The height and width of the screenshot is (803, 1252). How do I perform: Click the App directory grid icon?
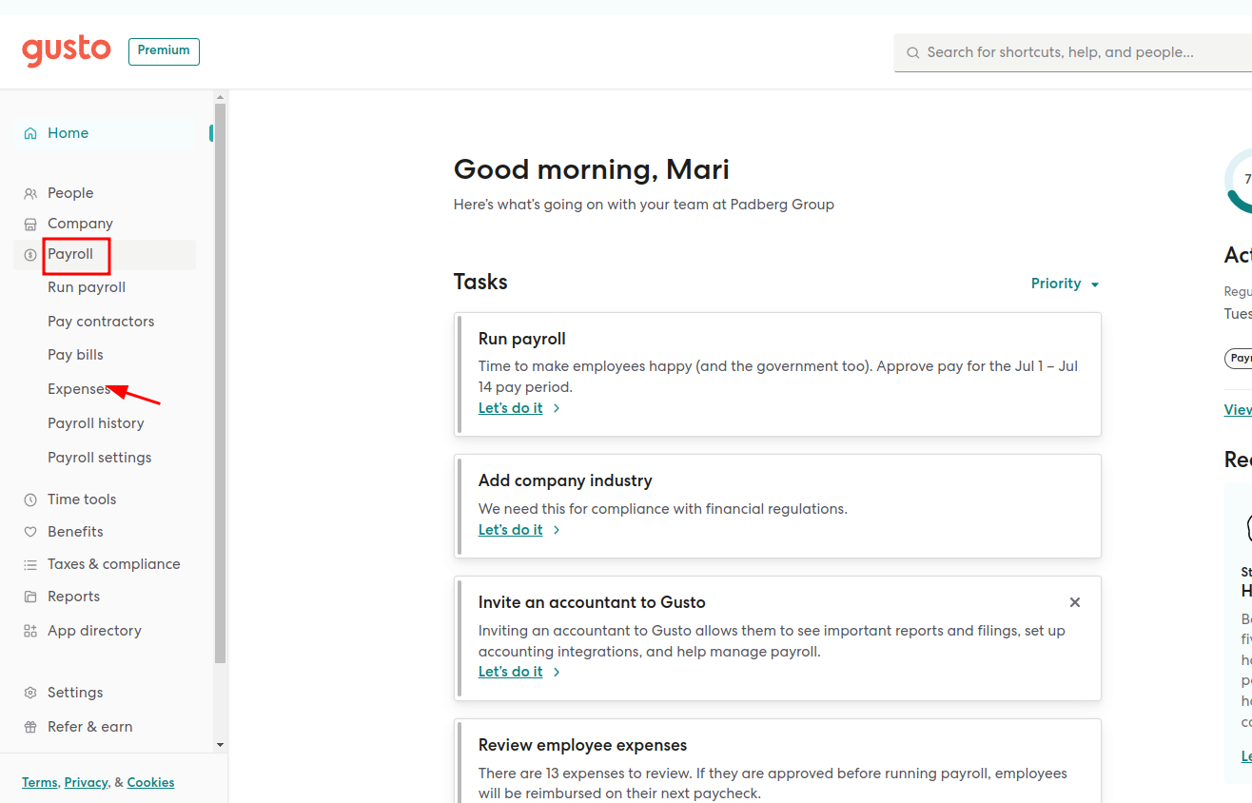(30, 631)
